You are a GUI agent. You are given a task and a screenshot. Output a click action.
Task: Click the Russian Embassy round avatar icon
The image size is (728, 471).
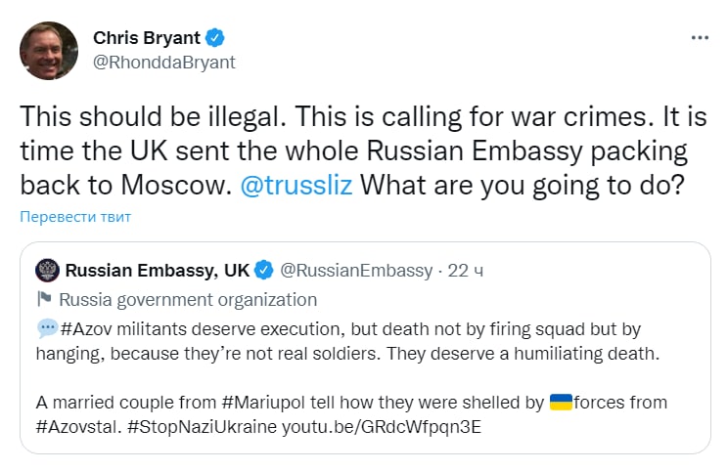coord(45,271)
